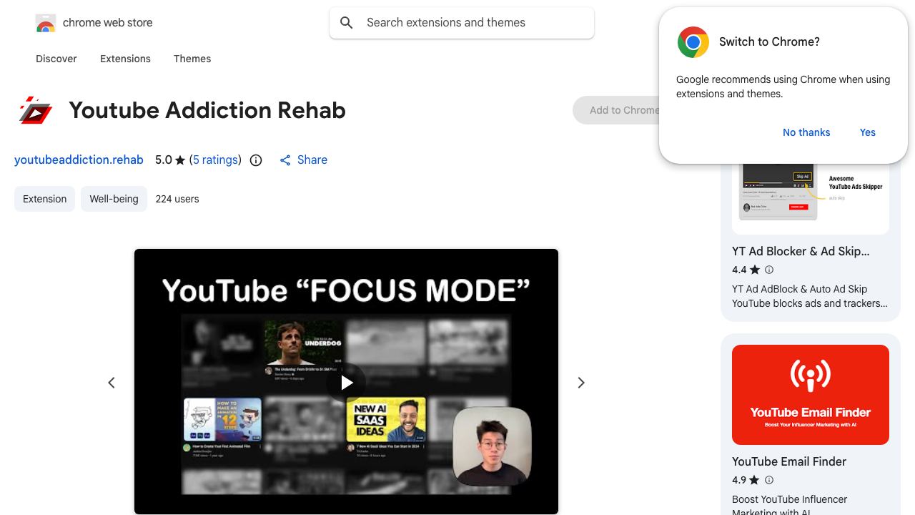Image resolution: width=915 pixels, height=515 pixels.
Task: Click the Chrome Web Store logo icon
Action: click(46, 23)
